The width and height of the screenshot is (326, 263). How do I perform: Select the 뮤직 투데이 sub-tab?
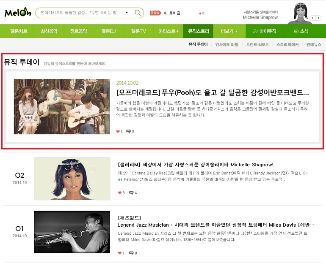click(198, 44)
